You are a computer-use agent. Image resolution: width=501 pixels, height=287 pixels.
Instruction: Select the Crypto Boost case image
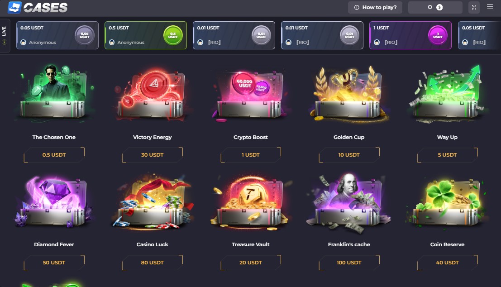tap(251, 94)
